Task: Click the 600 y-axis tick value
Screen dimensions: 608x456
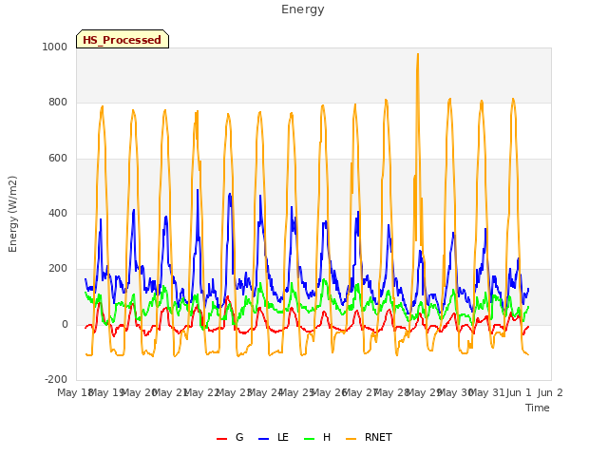Action: [58, 159]
